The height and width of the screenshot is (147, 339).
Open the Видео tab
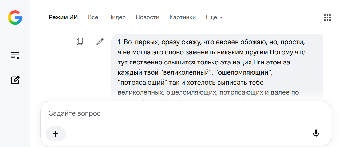pyautogui.click(x=117, y=17)
